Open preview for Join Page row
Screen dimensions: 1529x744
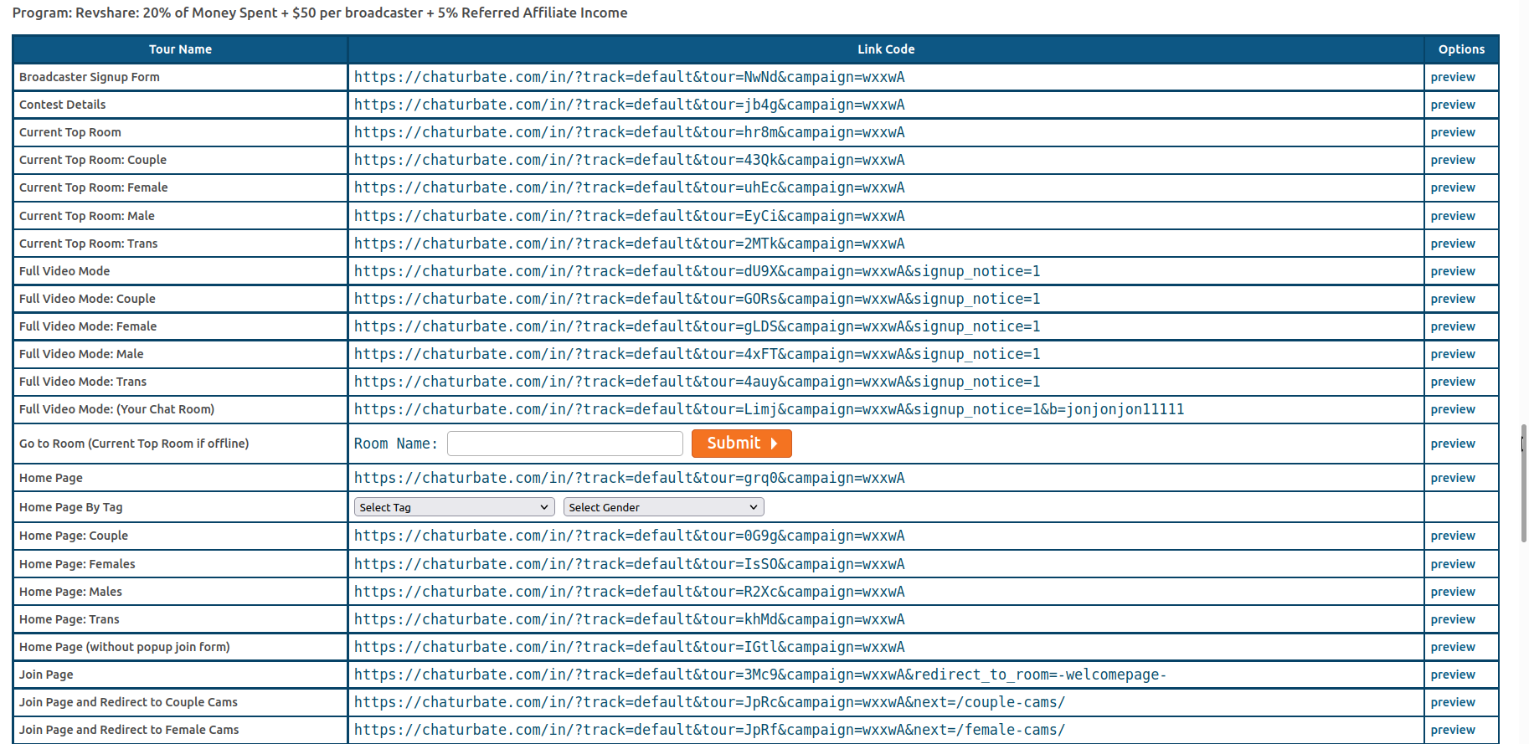point(1452,675)
